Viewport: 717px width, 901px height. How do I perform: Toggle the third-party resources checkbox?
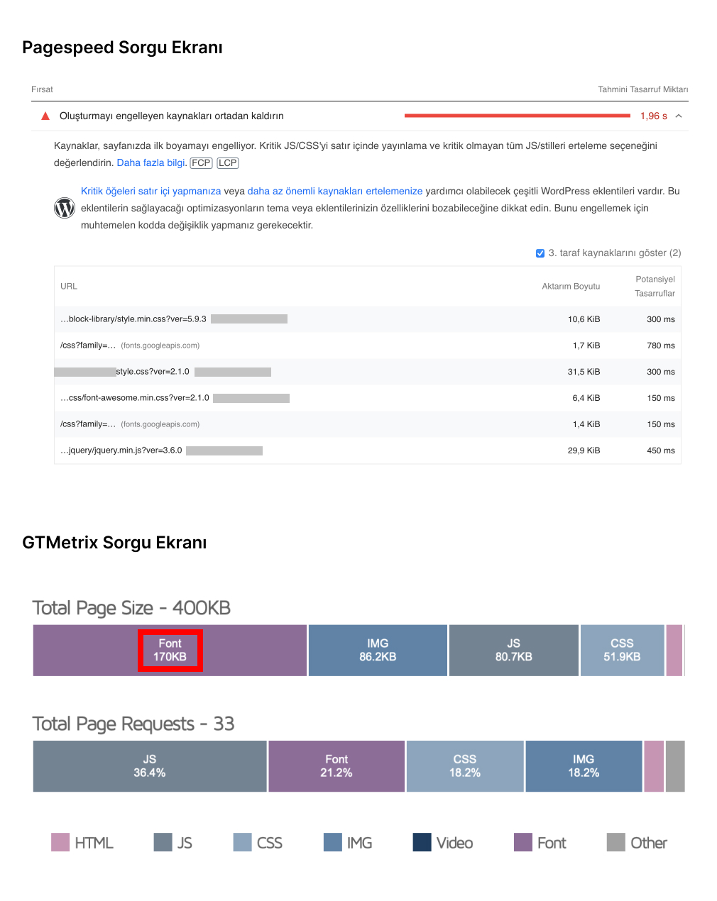[x=540, y=253]
